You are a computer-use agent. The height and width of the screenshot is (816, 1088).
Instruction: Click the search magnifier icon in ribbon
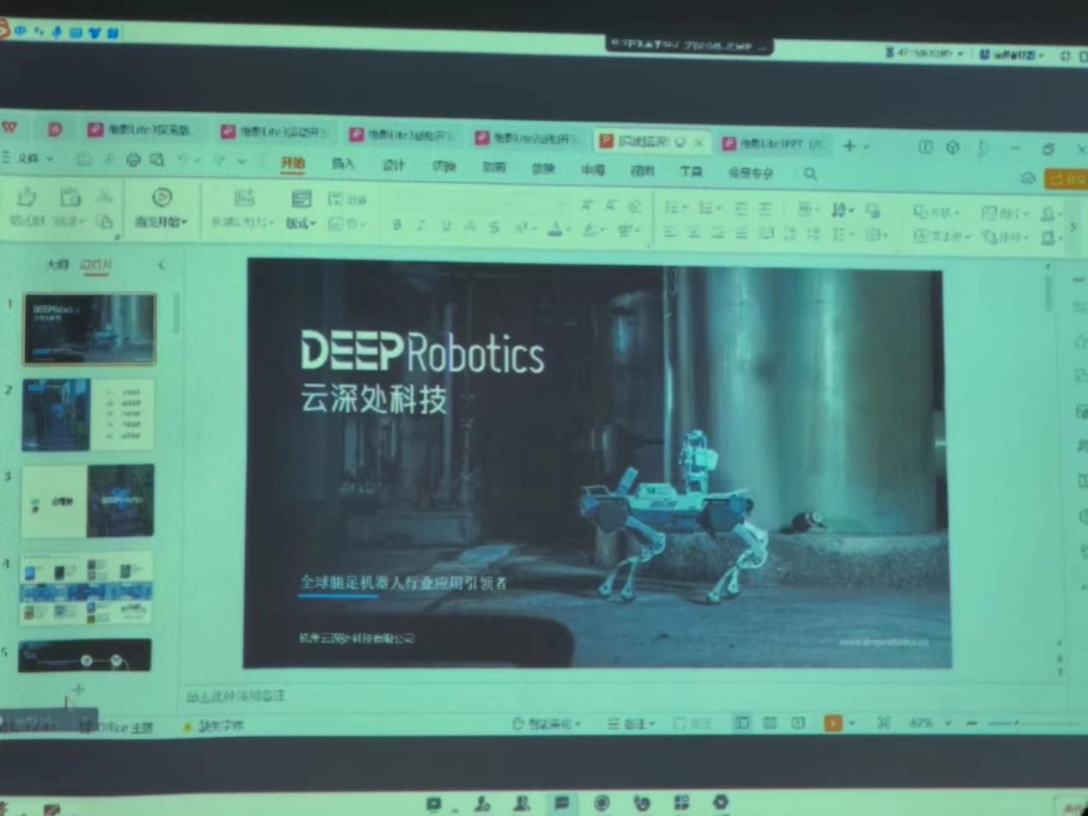point(810,174)
